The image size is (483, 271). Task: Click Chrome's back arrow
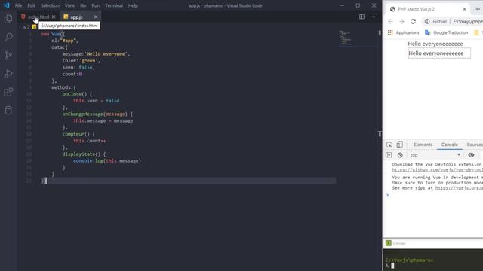[391, 21]
